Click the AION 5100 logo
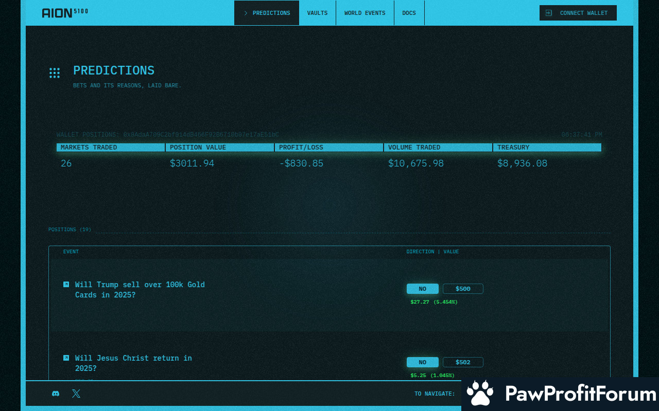The image size is (659, 411). point(64,13)
